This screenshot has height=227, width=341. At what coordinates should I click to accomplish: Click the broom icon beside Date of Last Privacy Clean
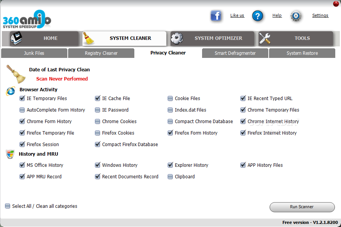(16, 74)
